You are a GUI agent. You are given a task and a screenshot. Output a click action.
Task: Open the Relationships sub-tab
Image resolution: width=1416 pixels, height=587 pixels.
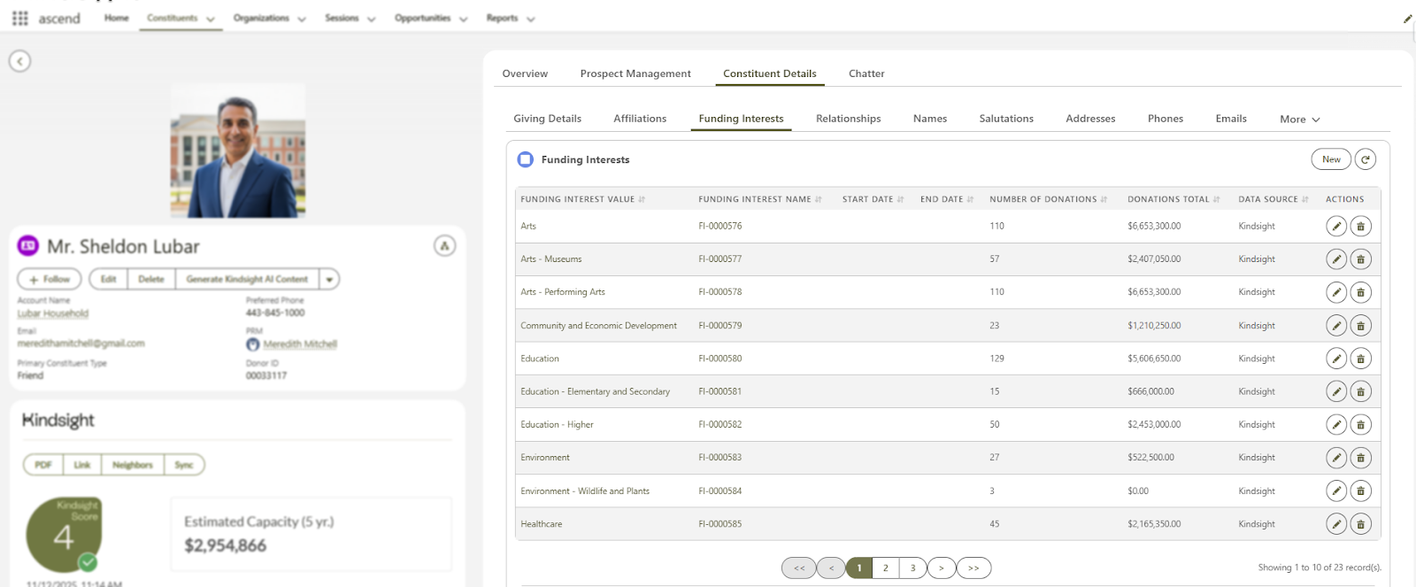[848, 119]
